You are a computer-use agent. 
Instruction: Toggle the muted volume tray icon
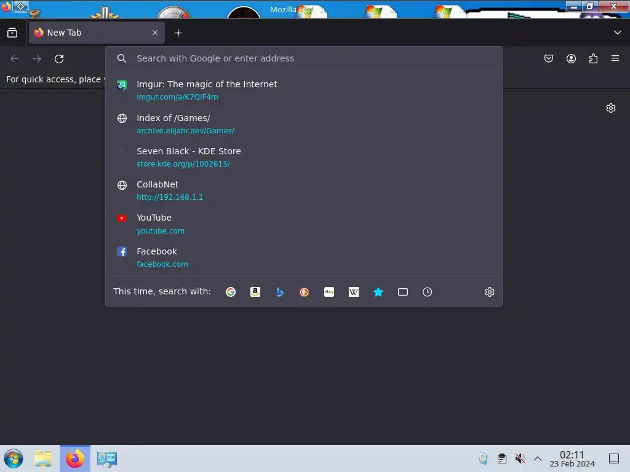point(520,458)
